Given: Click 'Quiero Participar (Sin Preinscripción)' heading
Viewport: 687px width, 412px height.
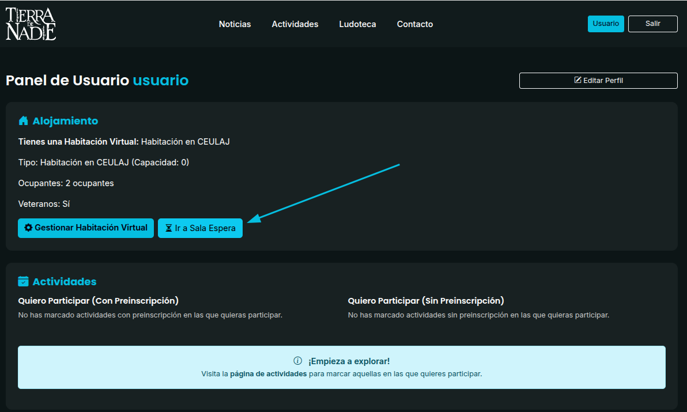Looking at the screenshot, I should click(x=426, y=301).
